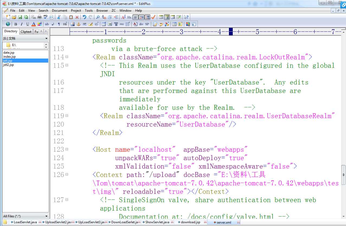Run spell check from toolbar

[x=46, y=17]
